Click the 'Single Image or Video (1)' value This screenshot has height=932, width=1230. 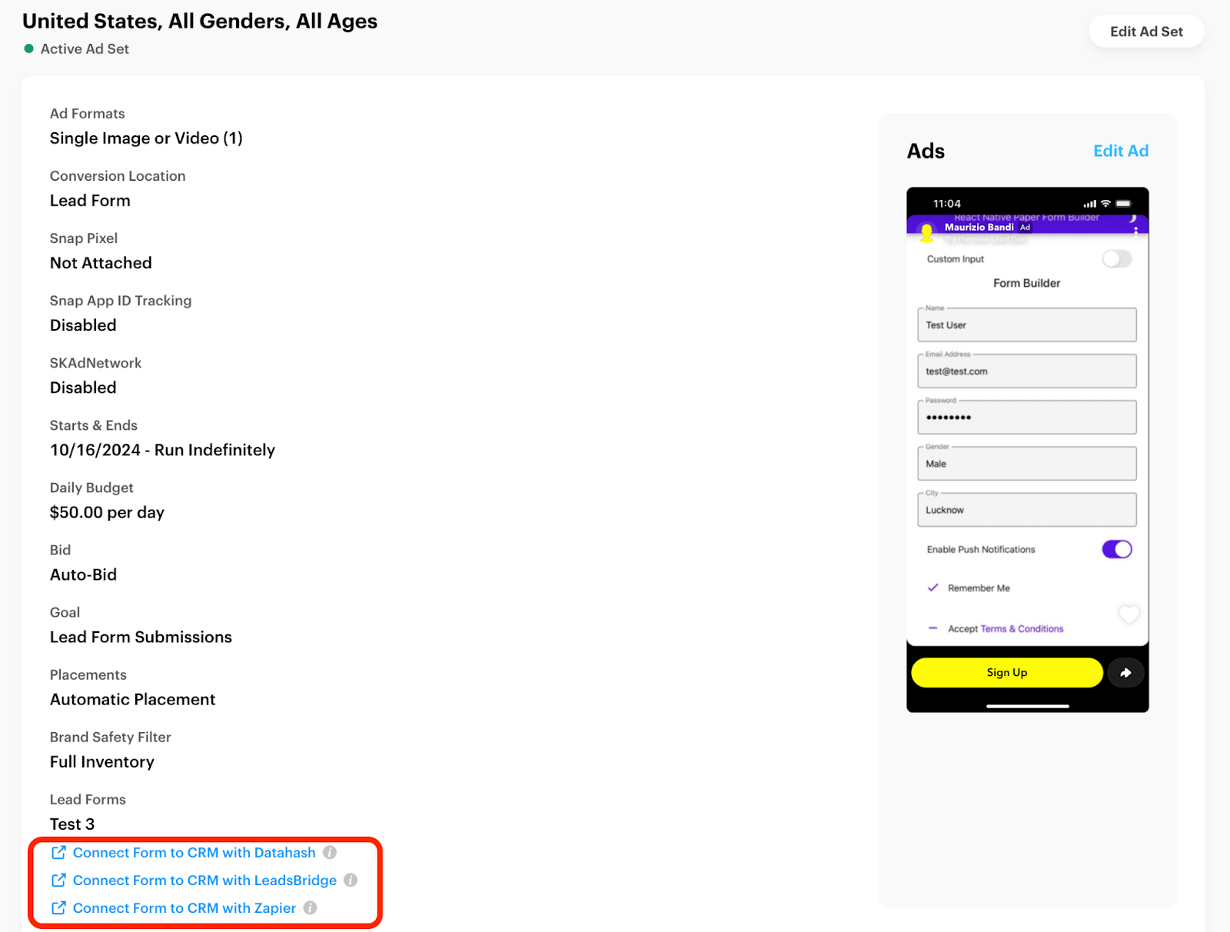pyautogui.click(x=146, y=138)
